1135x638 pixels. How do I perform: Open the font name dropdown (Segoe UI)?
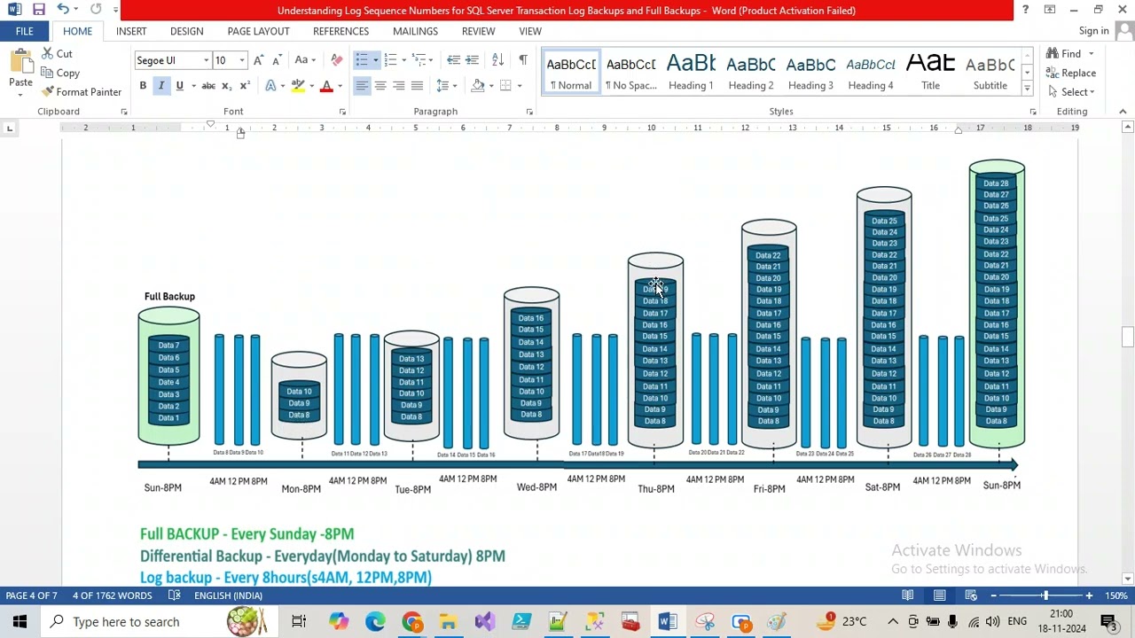pyautogui.click(x=206, y=61)
